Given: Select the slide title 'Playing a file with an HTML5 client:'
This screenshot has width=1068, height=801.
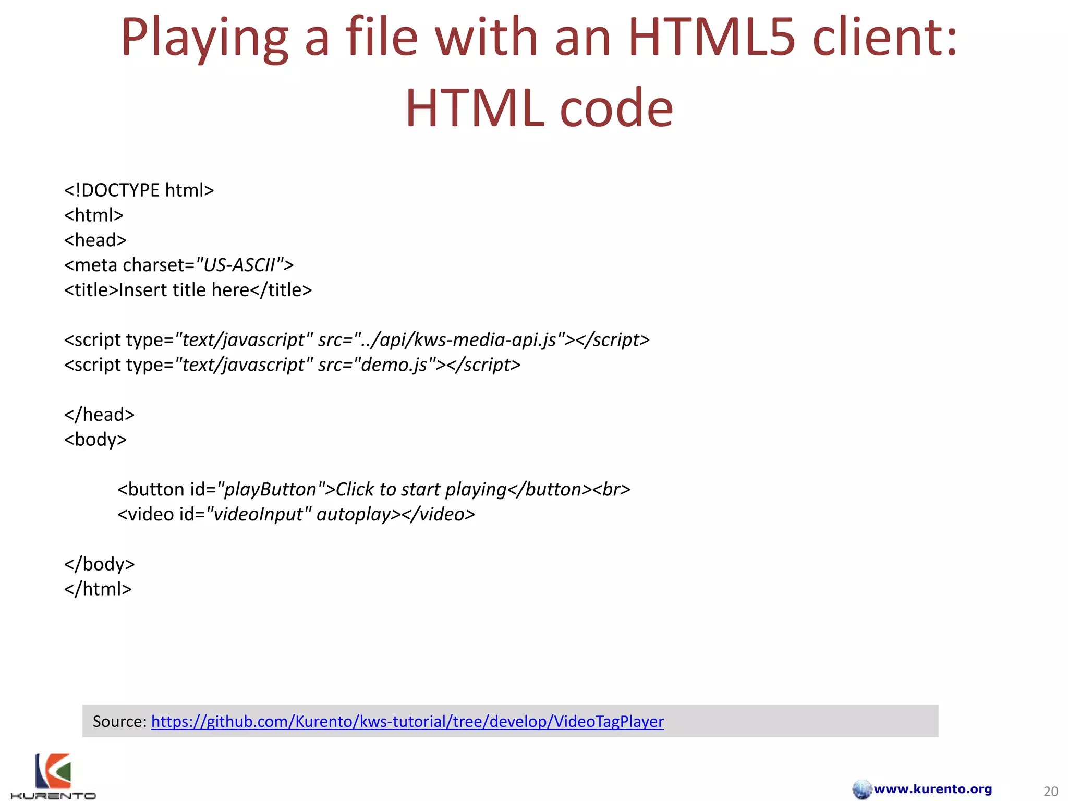Looking at the screenshot, I should click(539, 38).
